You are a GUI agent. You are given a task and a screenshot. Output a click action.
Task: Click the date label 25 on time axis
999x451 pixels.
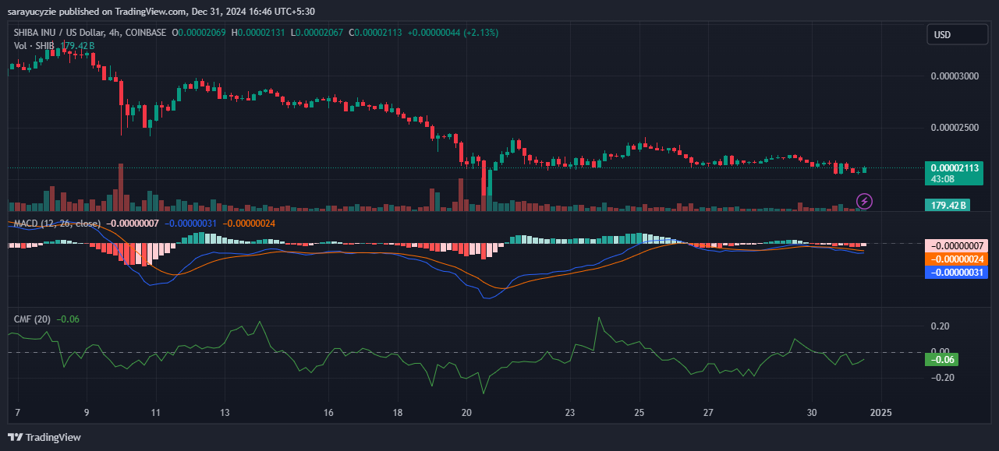[x=639, y=412]
